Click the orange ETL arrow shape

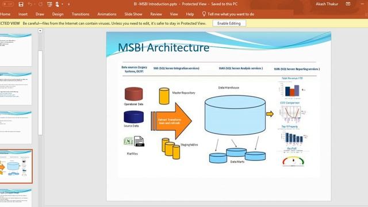tap(171, 121)
